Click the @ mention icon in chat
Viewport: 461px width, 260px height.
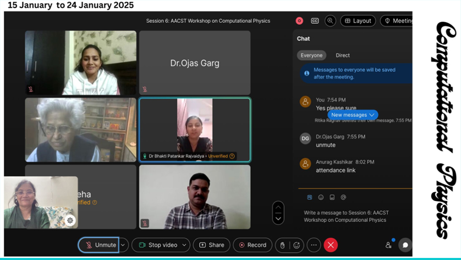coord(343,197)
